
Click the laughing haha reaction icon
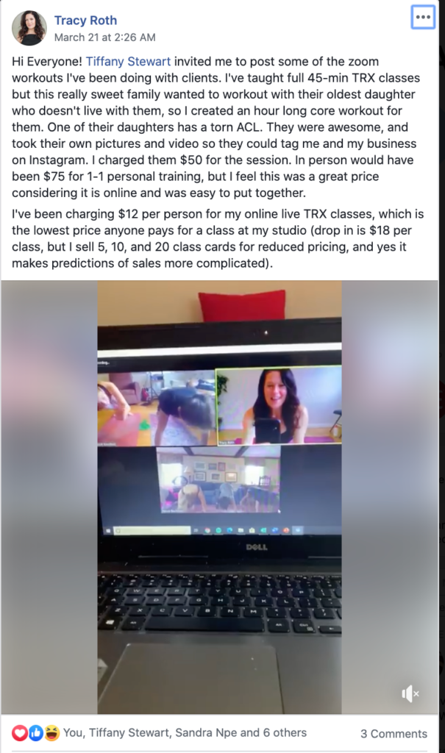click(51, 733)
